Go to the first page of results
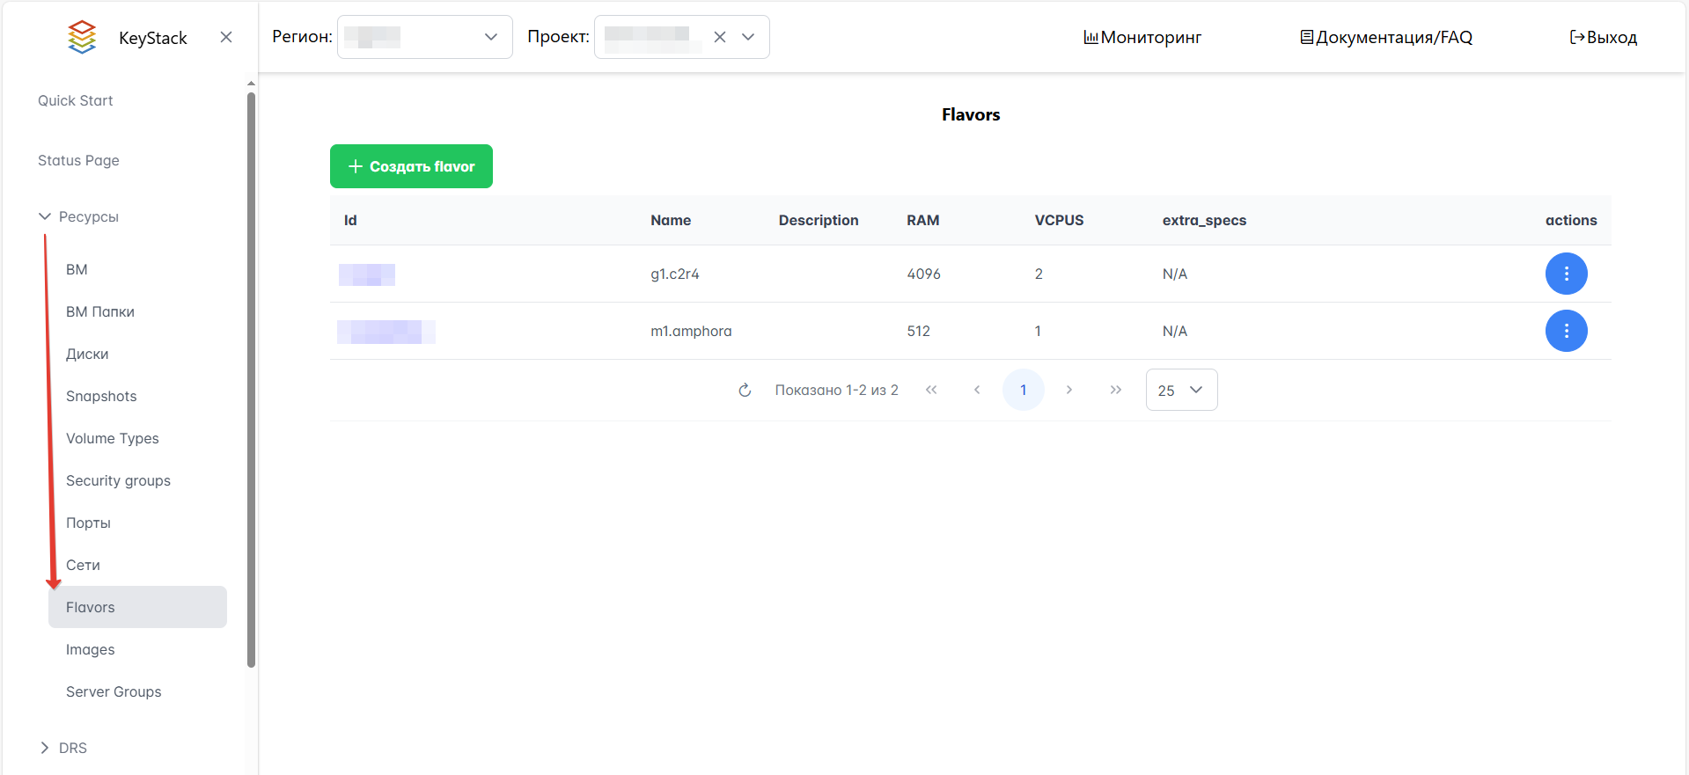 931,390
